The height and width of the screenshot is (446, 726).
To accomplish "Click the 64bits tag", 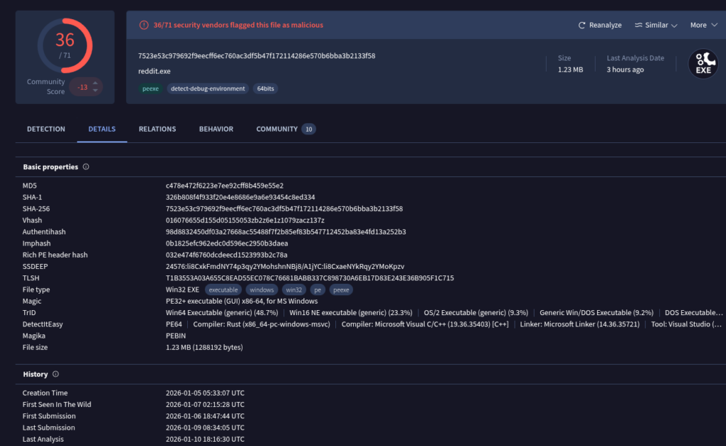I will [265, 88].
